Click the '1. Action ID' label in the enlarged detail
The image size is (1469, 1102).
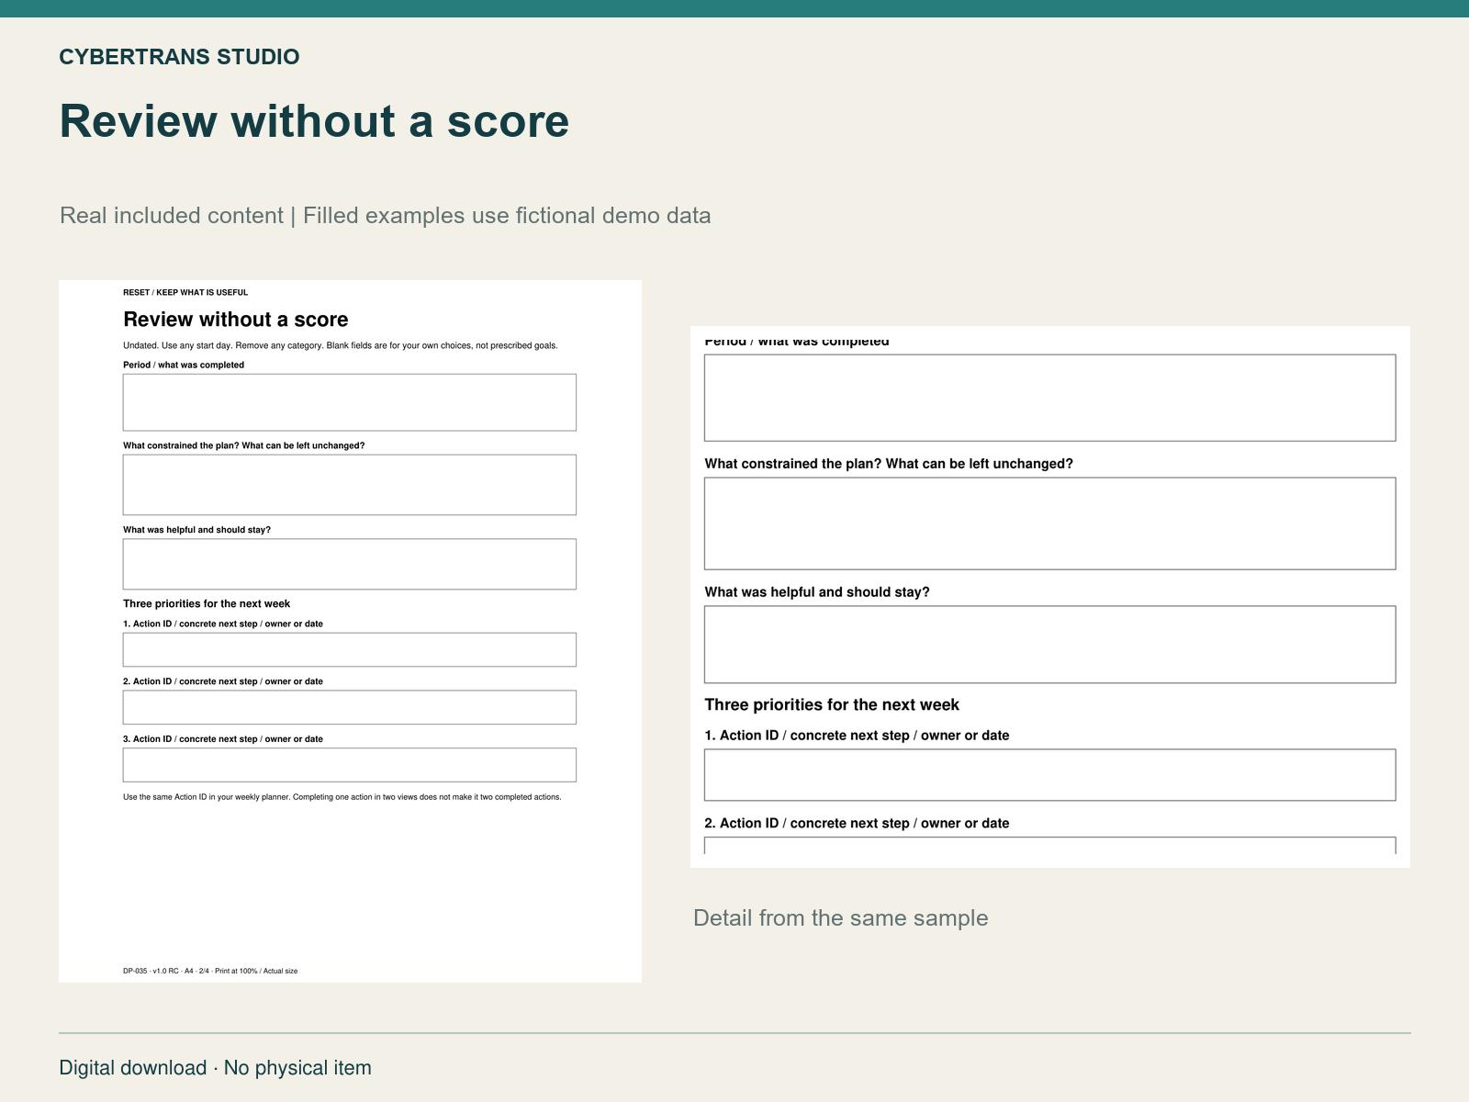[857, 736]
